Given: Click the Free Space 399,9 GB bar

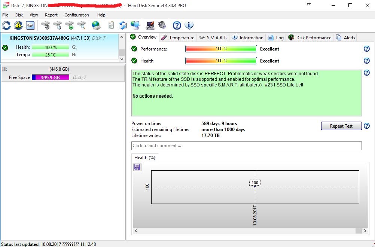Looking at the screenshot, I should tap(51, 77).
